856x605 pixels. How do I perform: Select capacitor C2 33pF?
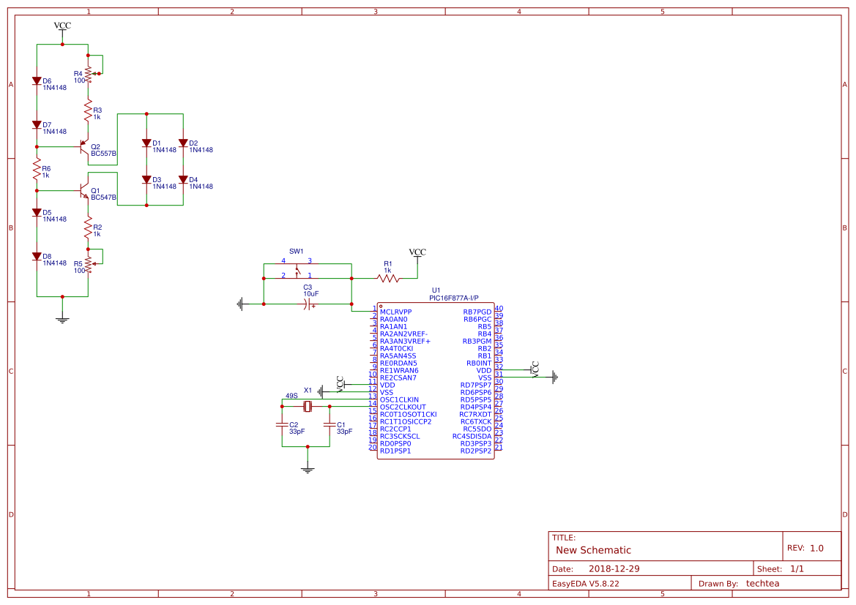coord(282,424)
